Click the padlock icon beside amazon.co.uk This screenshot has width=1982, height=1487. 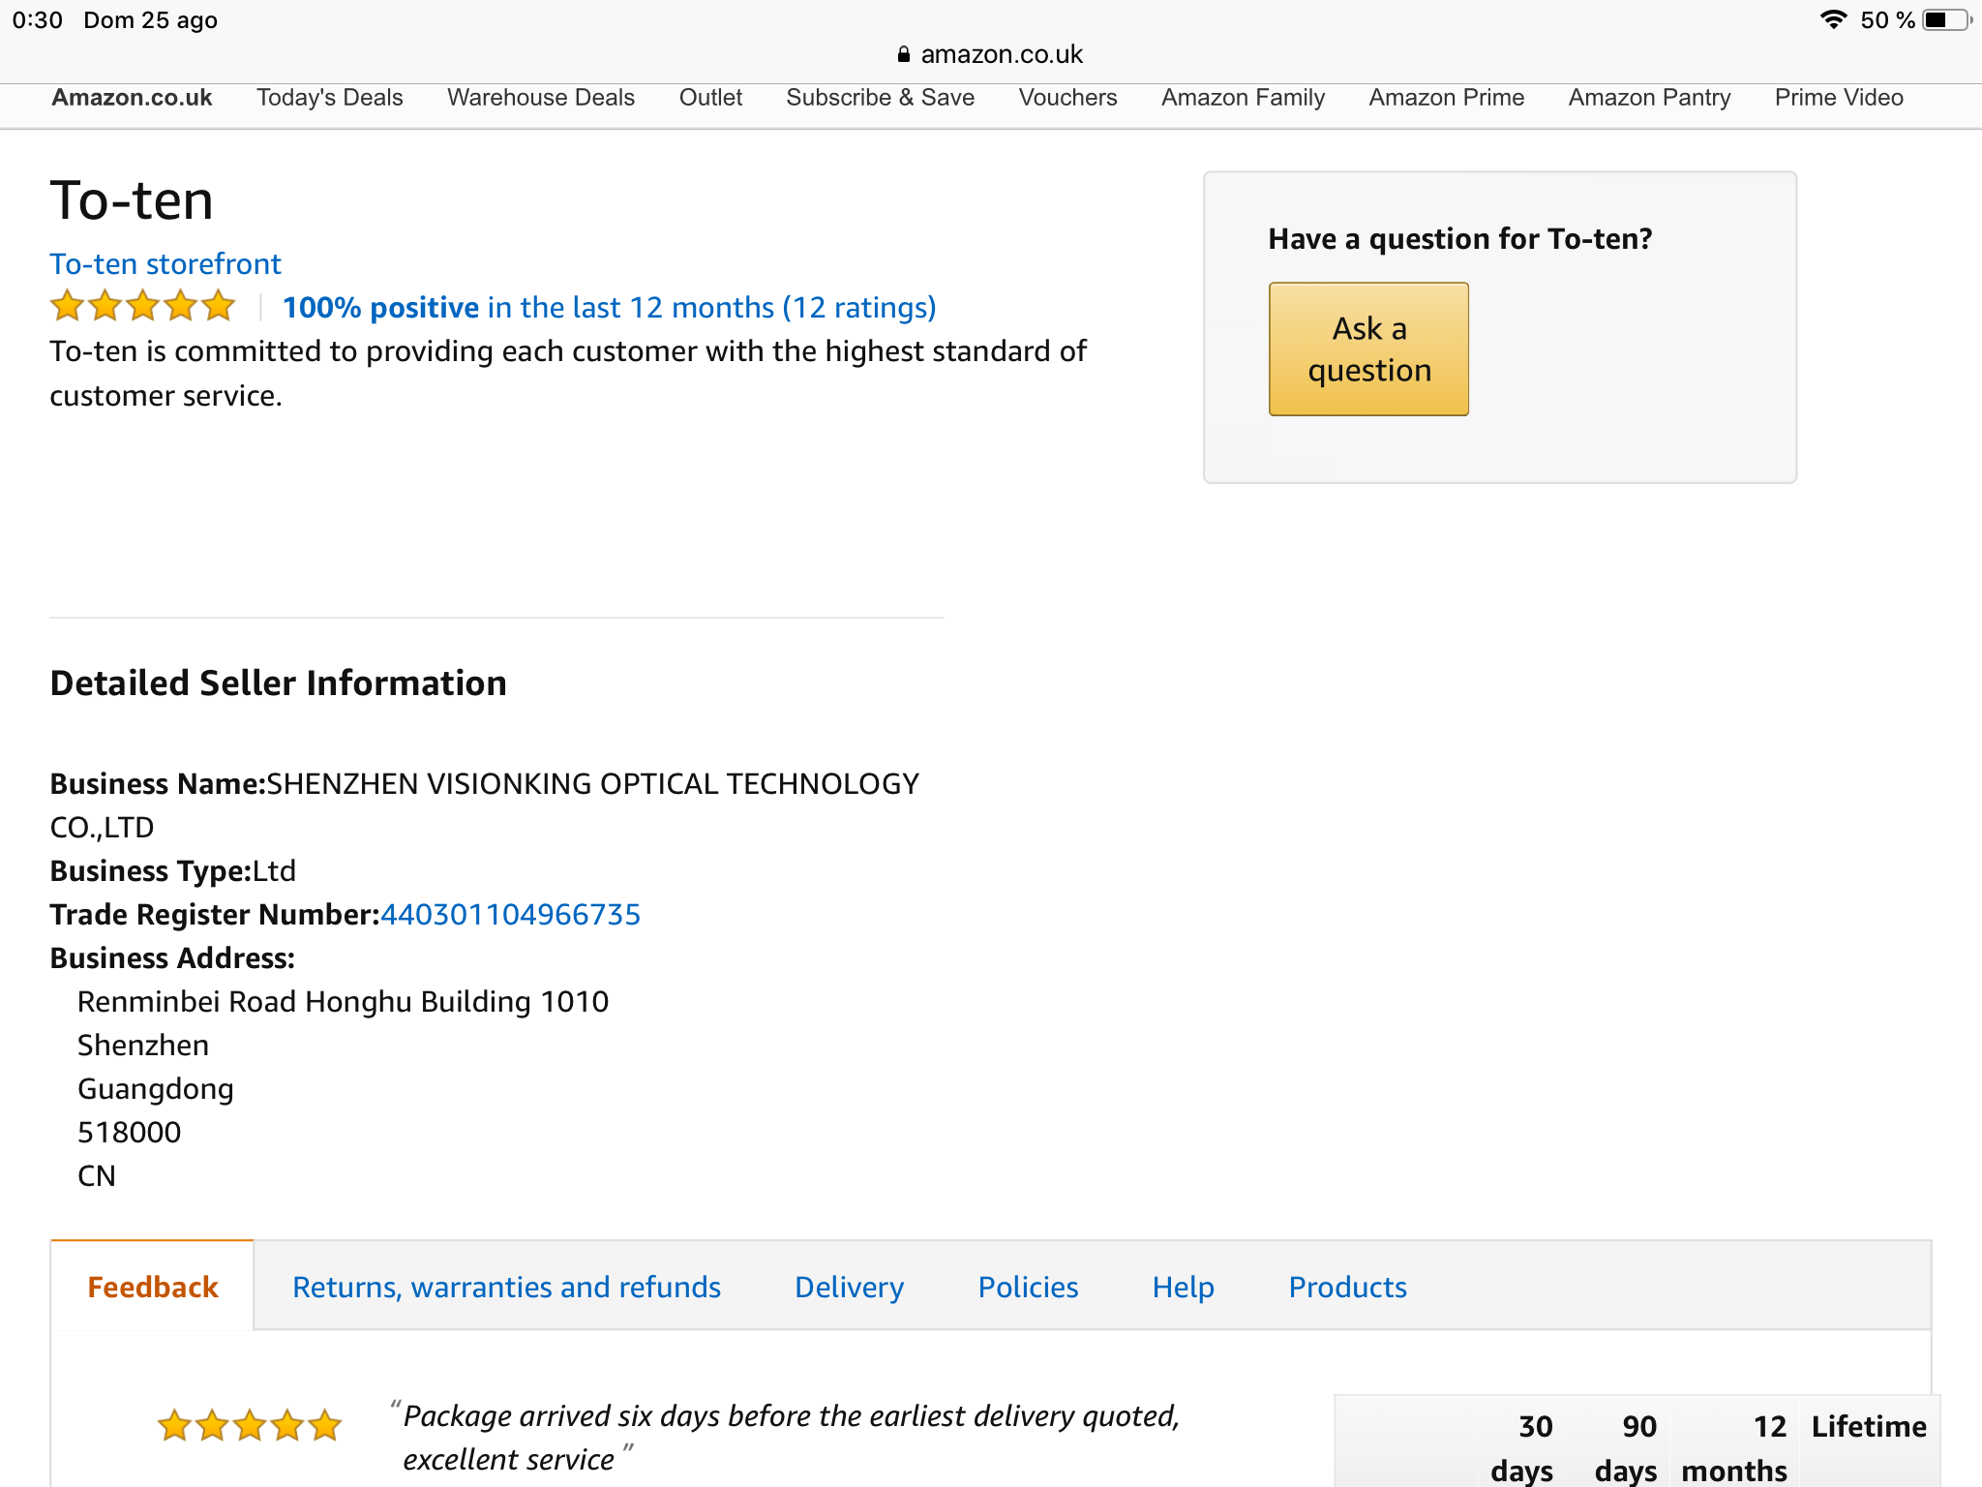click(903, 55)
